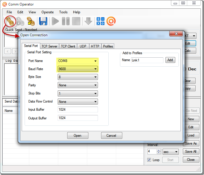204x175 pixels.
Task: Click the Input Buffer field
Action: (78, 110)
